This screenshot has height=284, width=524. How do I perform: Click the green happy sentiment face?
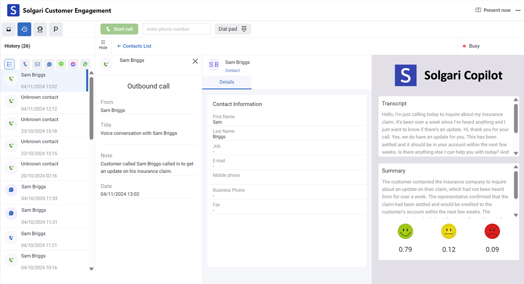405,232
